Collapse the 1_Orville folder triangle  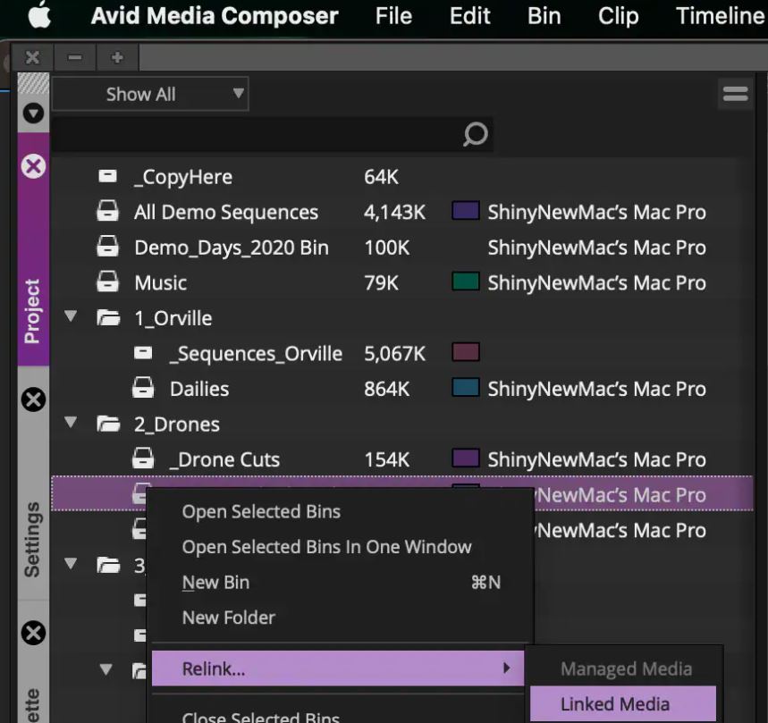(x=71, y=315)
